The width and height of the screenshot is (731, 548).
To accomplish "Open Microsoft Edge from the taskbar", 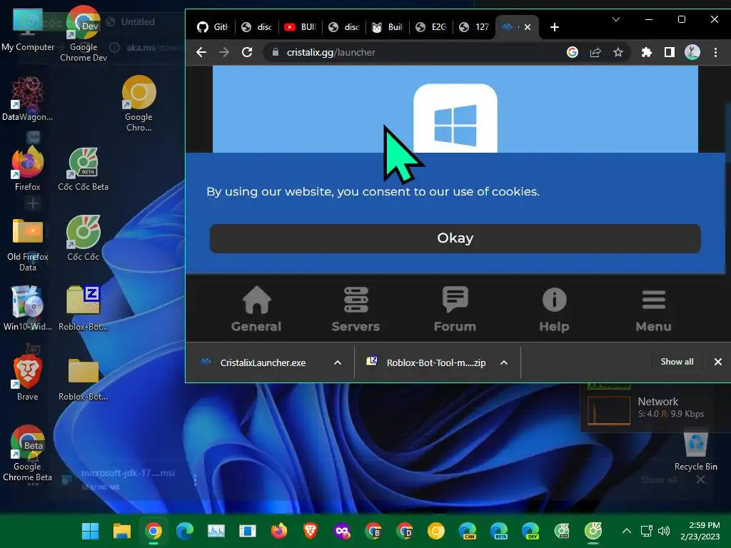I will point(185,531).
